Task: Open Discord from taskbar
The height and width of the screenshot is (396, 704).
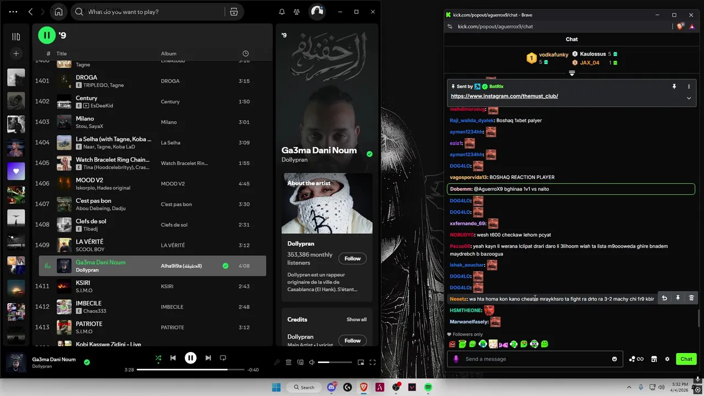Action: click(332, 387)
